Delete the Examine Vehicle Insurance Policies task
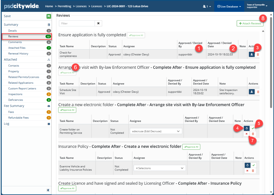274x195 pixels. click(253, 171)
